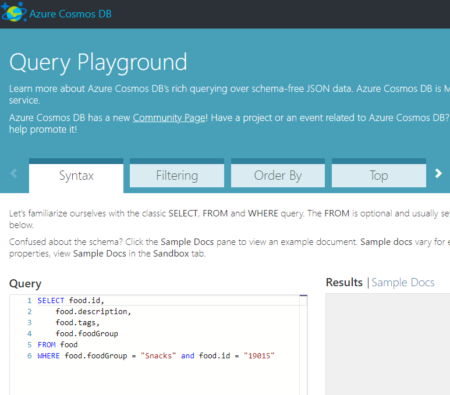Click inside the empty Results output panel
Image resolution: width=450 pixels, height=395 pixels.
tap(388, 344)
